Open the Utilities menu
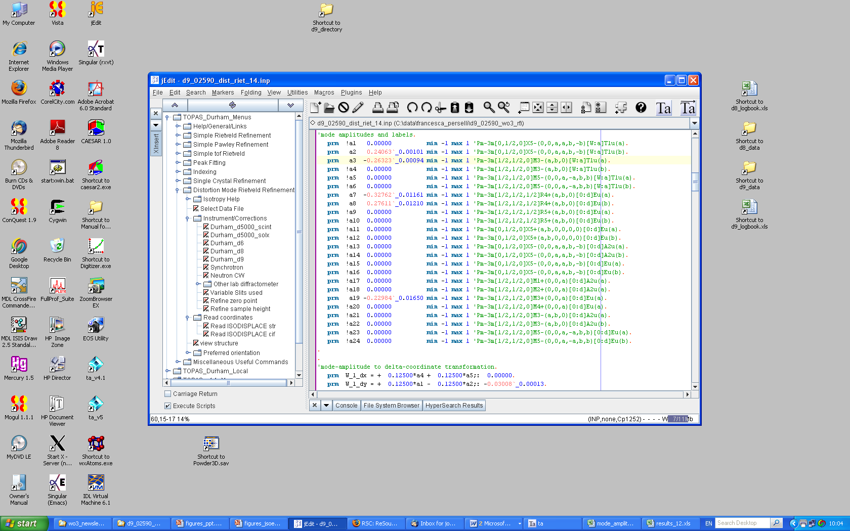Viewport: 850px width, 531px height. 297,93
